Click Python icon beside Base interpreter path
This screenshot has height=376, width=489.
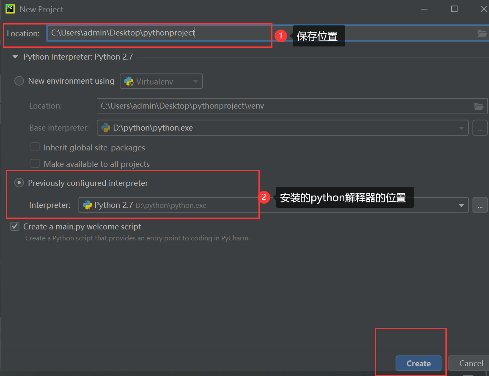click(106, 128)
